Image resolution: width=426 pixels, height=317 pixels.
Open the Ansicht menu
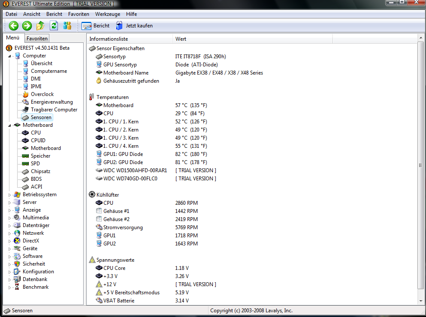(32, 14)
